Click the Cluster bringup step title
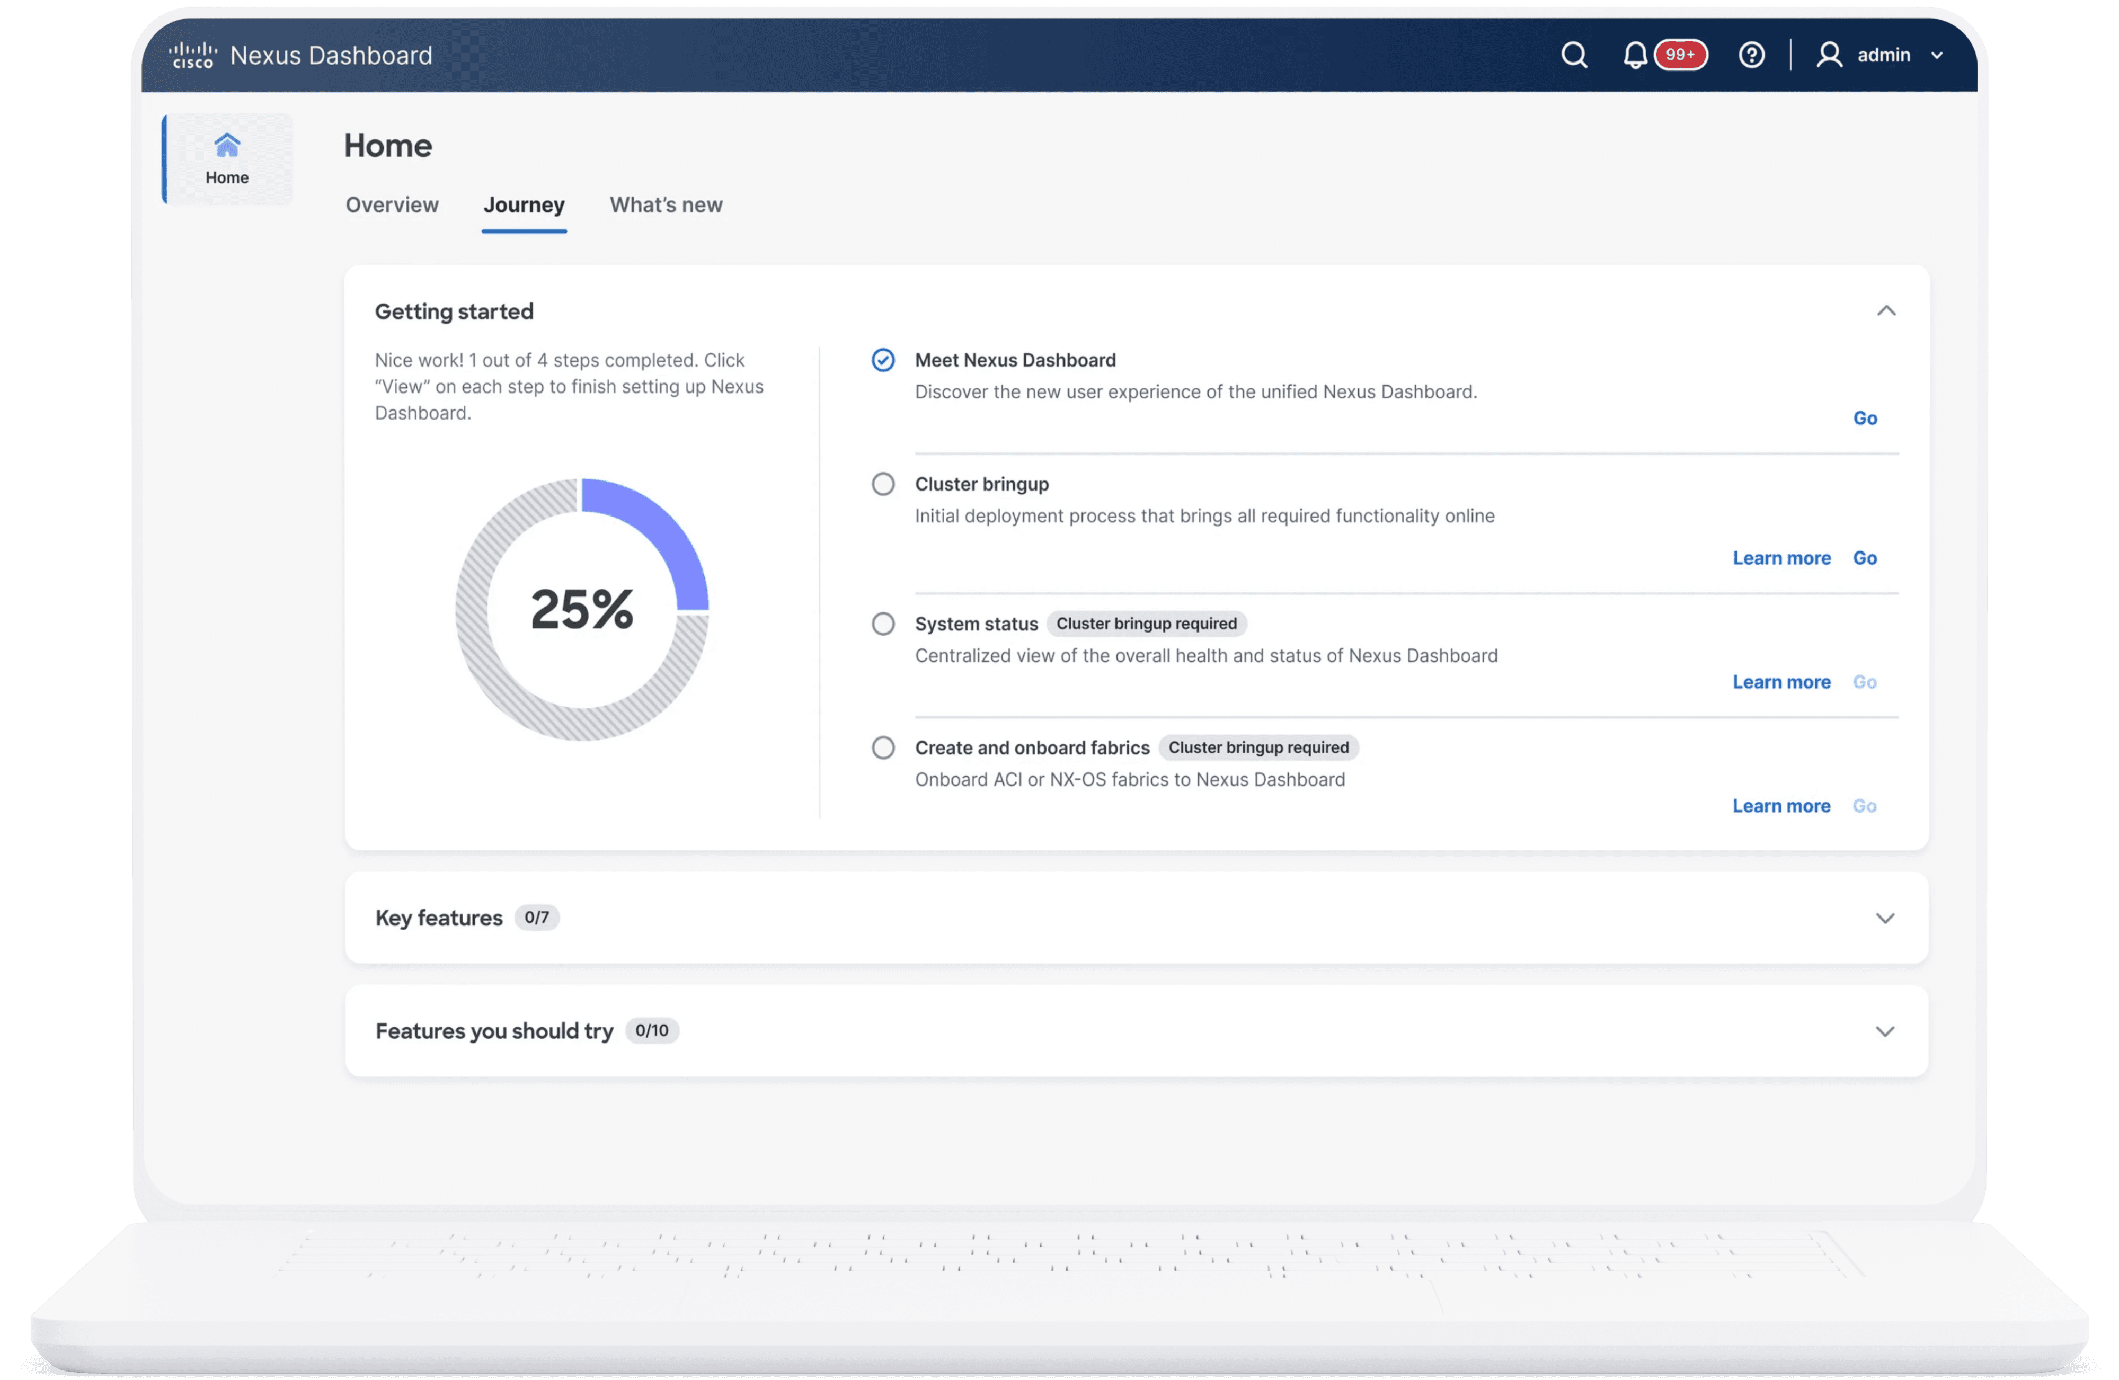This screenshot has height=1380, width=2119. coord(982,484)
